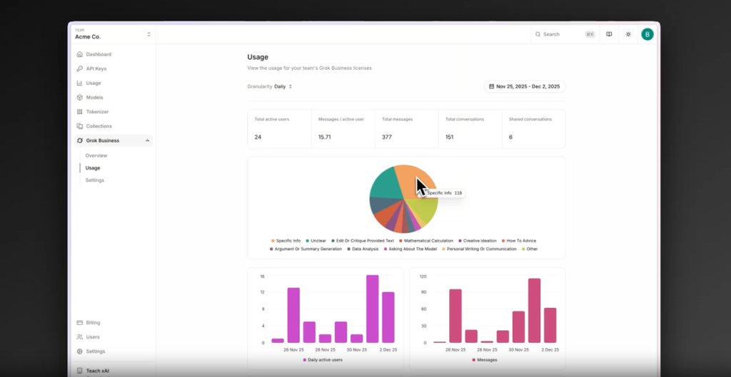Open Models via its cube icon
731x377 pixels.
[x=79, y=98]
